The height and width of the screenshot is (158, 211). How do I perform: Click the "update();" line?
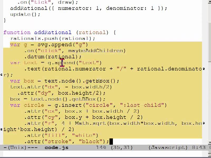(x=25, y=14)
